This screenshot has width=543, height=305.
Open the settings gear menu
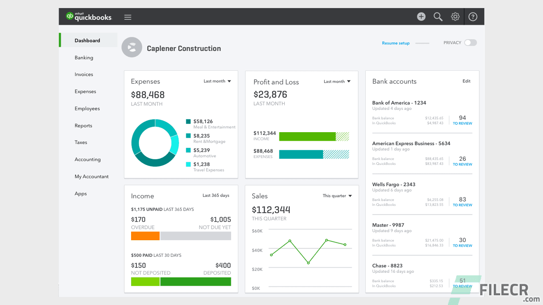pos(455,16)
